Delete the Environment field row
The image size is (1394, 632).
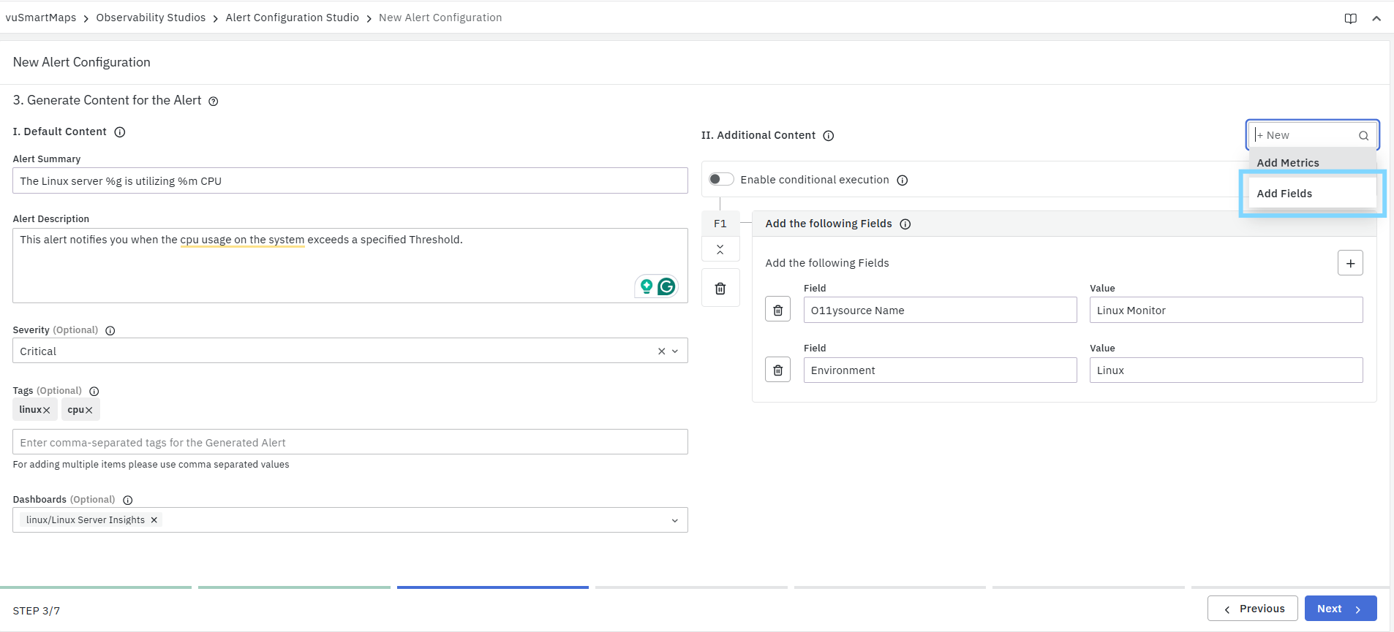tap(777, 370)
